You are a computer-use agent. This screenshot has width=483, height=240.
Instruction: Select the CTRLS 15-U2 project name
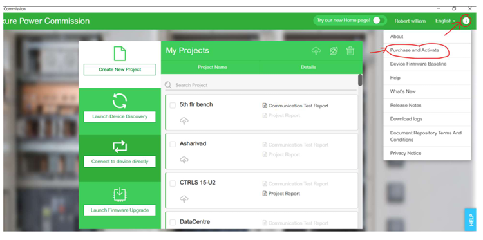point(198,183)
